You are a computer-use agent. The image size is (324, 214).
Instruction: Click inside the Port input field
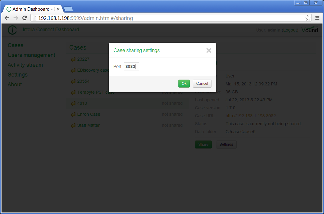(131, 66)
